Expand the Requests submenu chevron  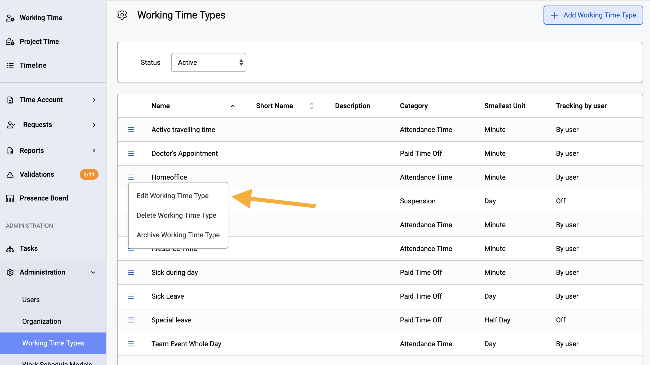(94, 125)
